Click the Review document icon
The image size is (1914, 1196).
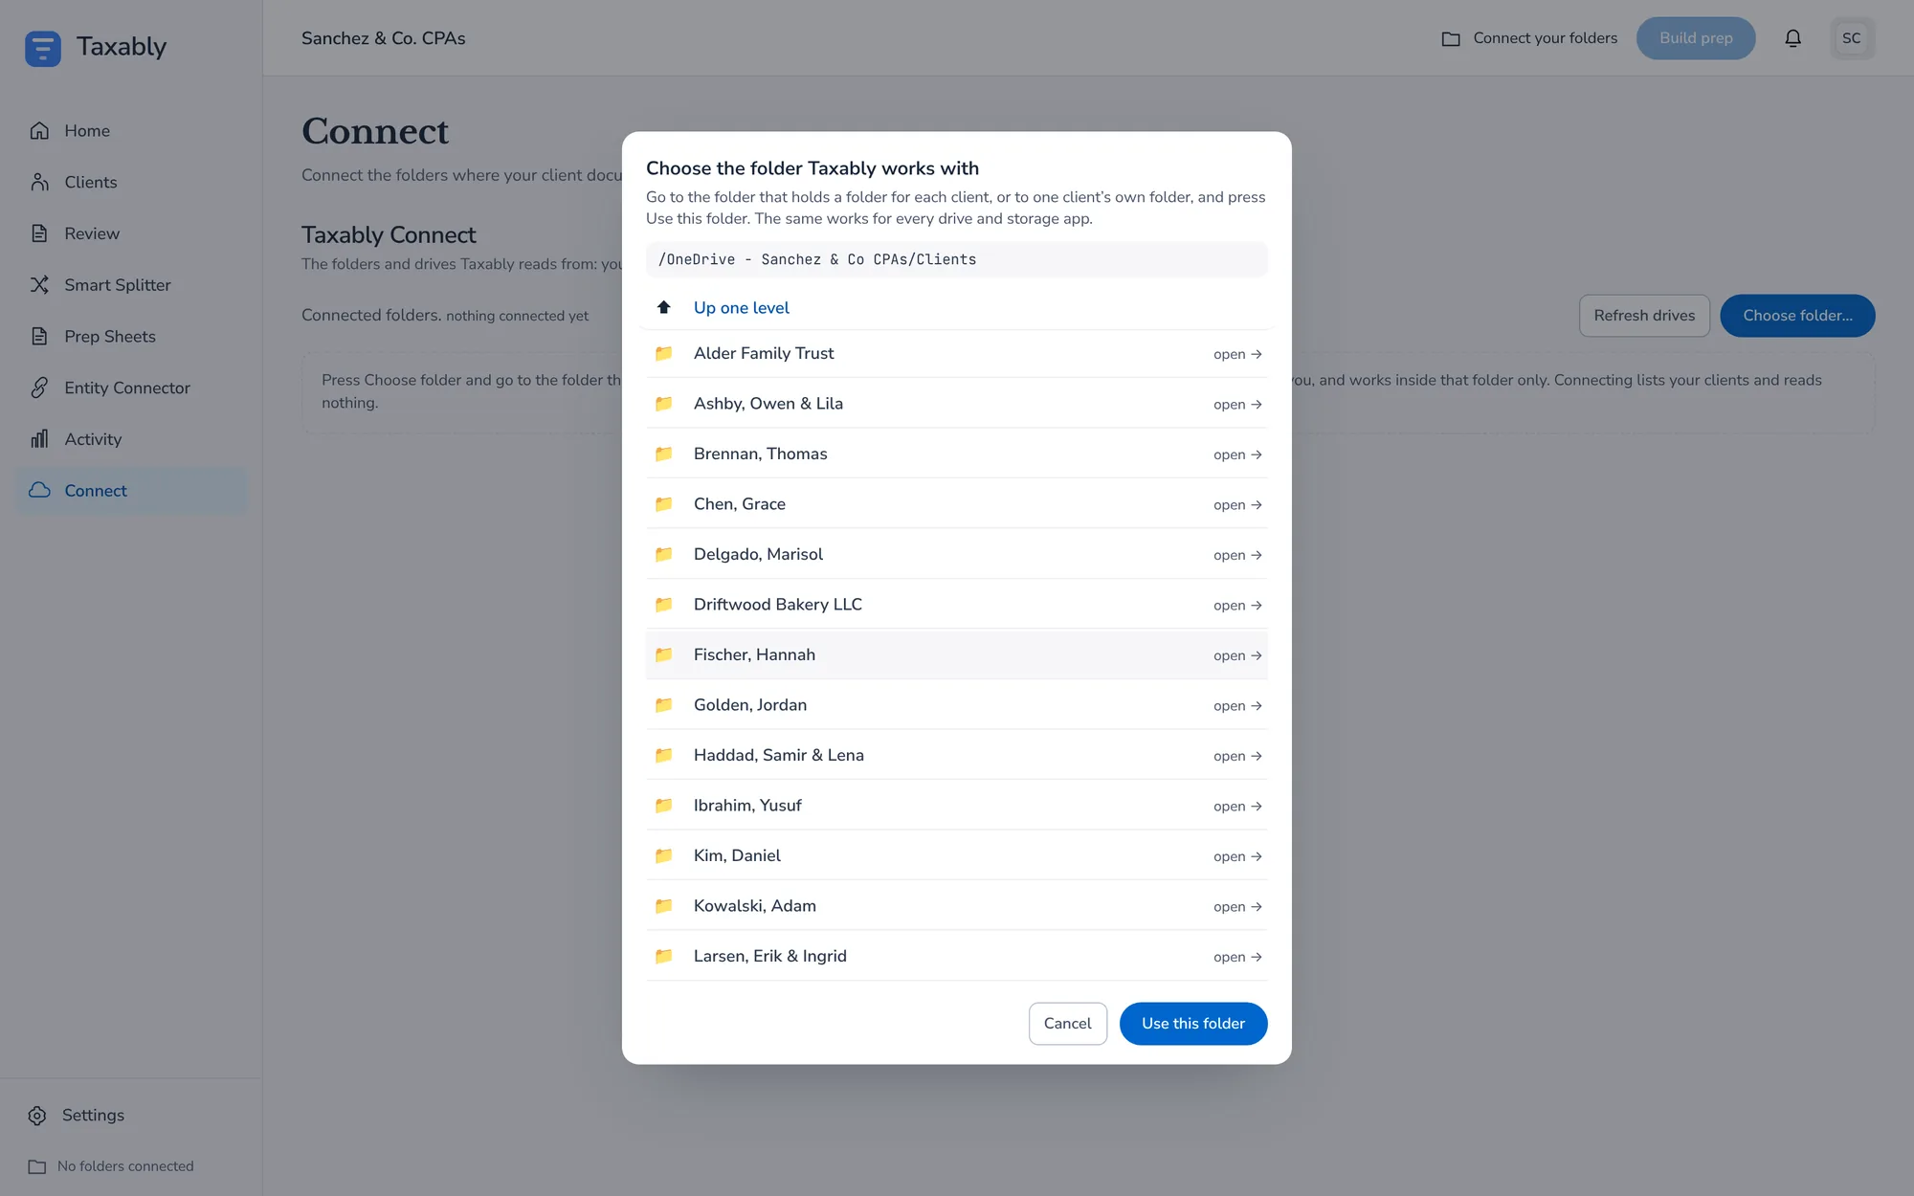(39, 233)
